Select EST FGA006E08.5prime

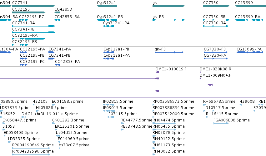click(x=221, y=123)
